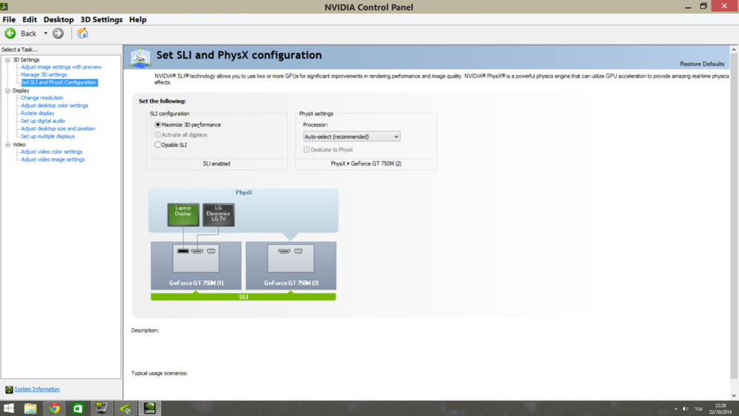Screen dimensions: 739x416
Task: Click the Windows Start button
Action: (9, 408)
